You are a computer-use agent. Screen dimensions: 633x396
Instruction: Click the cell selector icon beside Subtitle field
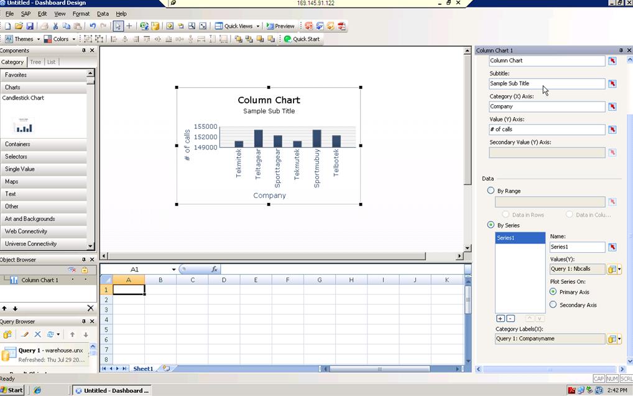pyautogui.click(x=612, y=83)
